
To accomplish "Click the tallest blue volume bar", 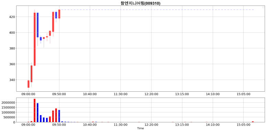I will (38, 112).
